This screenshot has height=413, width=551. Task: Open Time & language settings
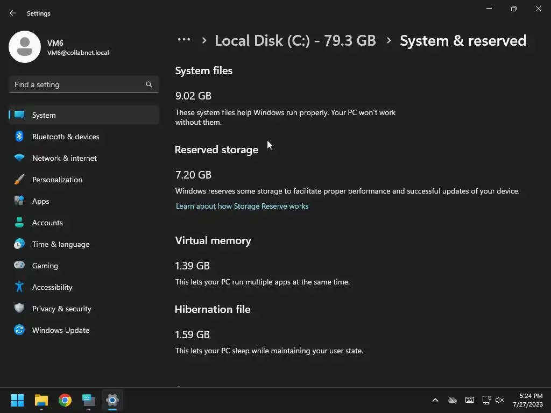tap(61, 244)
